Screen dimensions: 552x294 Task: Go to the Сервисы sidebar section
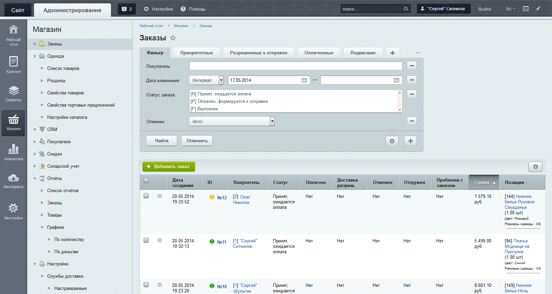point(14,93)
